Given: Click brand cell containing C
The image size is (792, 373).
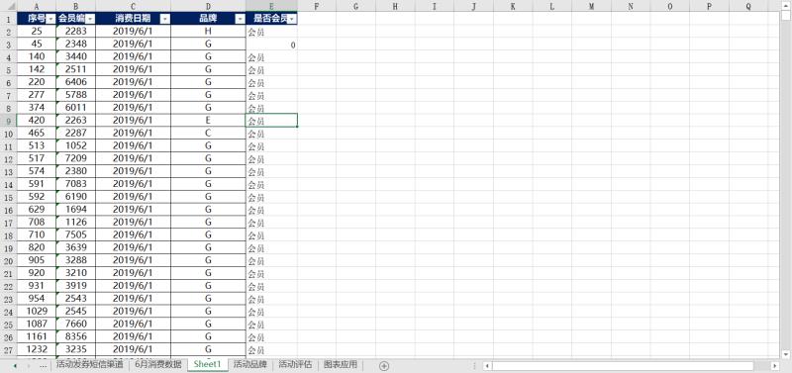Looking at the screenshot, I should [x=208, y=134].
